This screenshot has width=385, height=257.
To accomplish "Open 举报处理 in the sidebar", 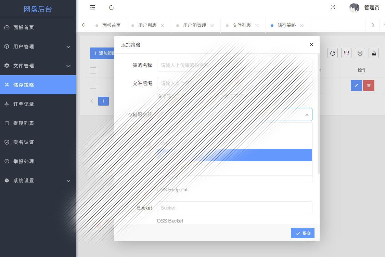I will coord(38,161).
